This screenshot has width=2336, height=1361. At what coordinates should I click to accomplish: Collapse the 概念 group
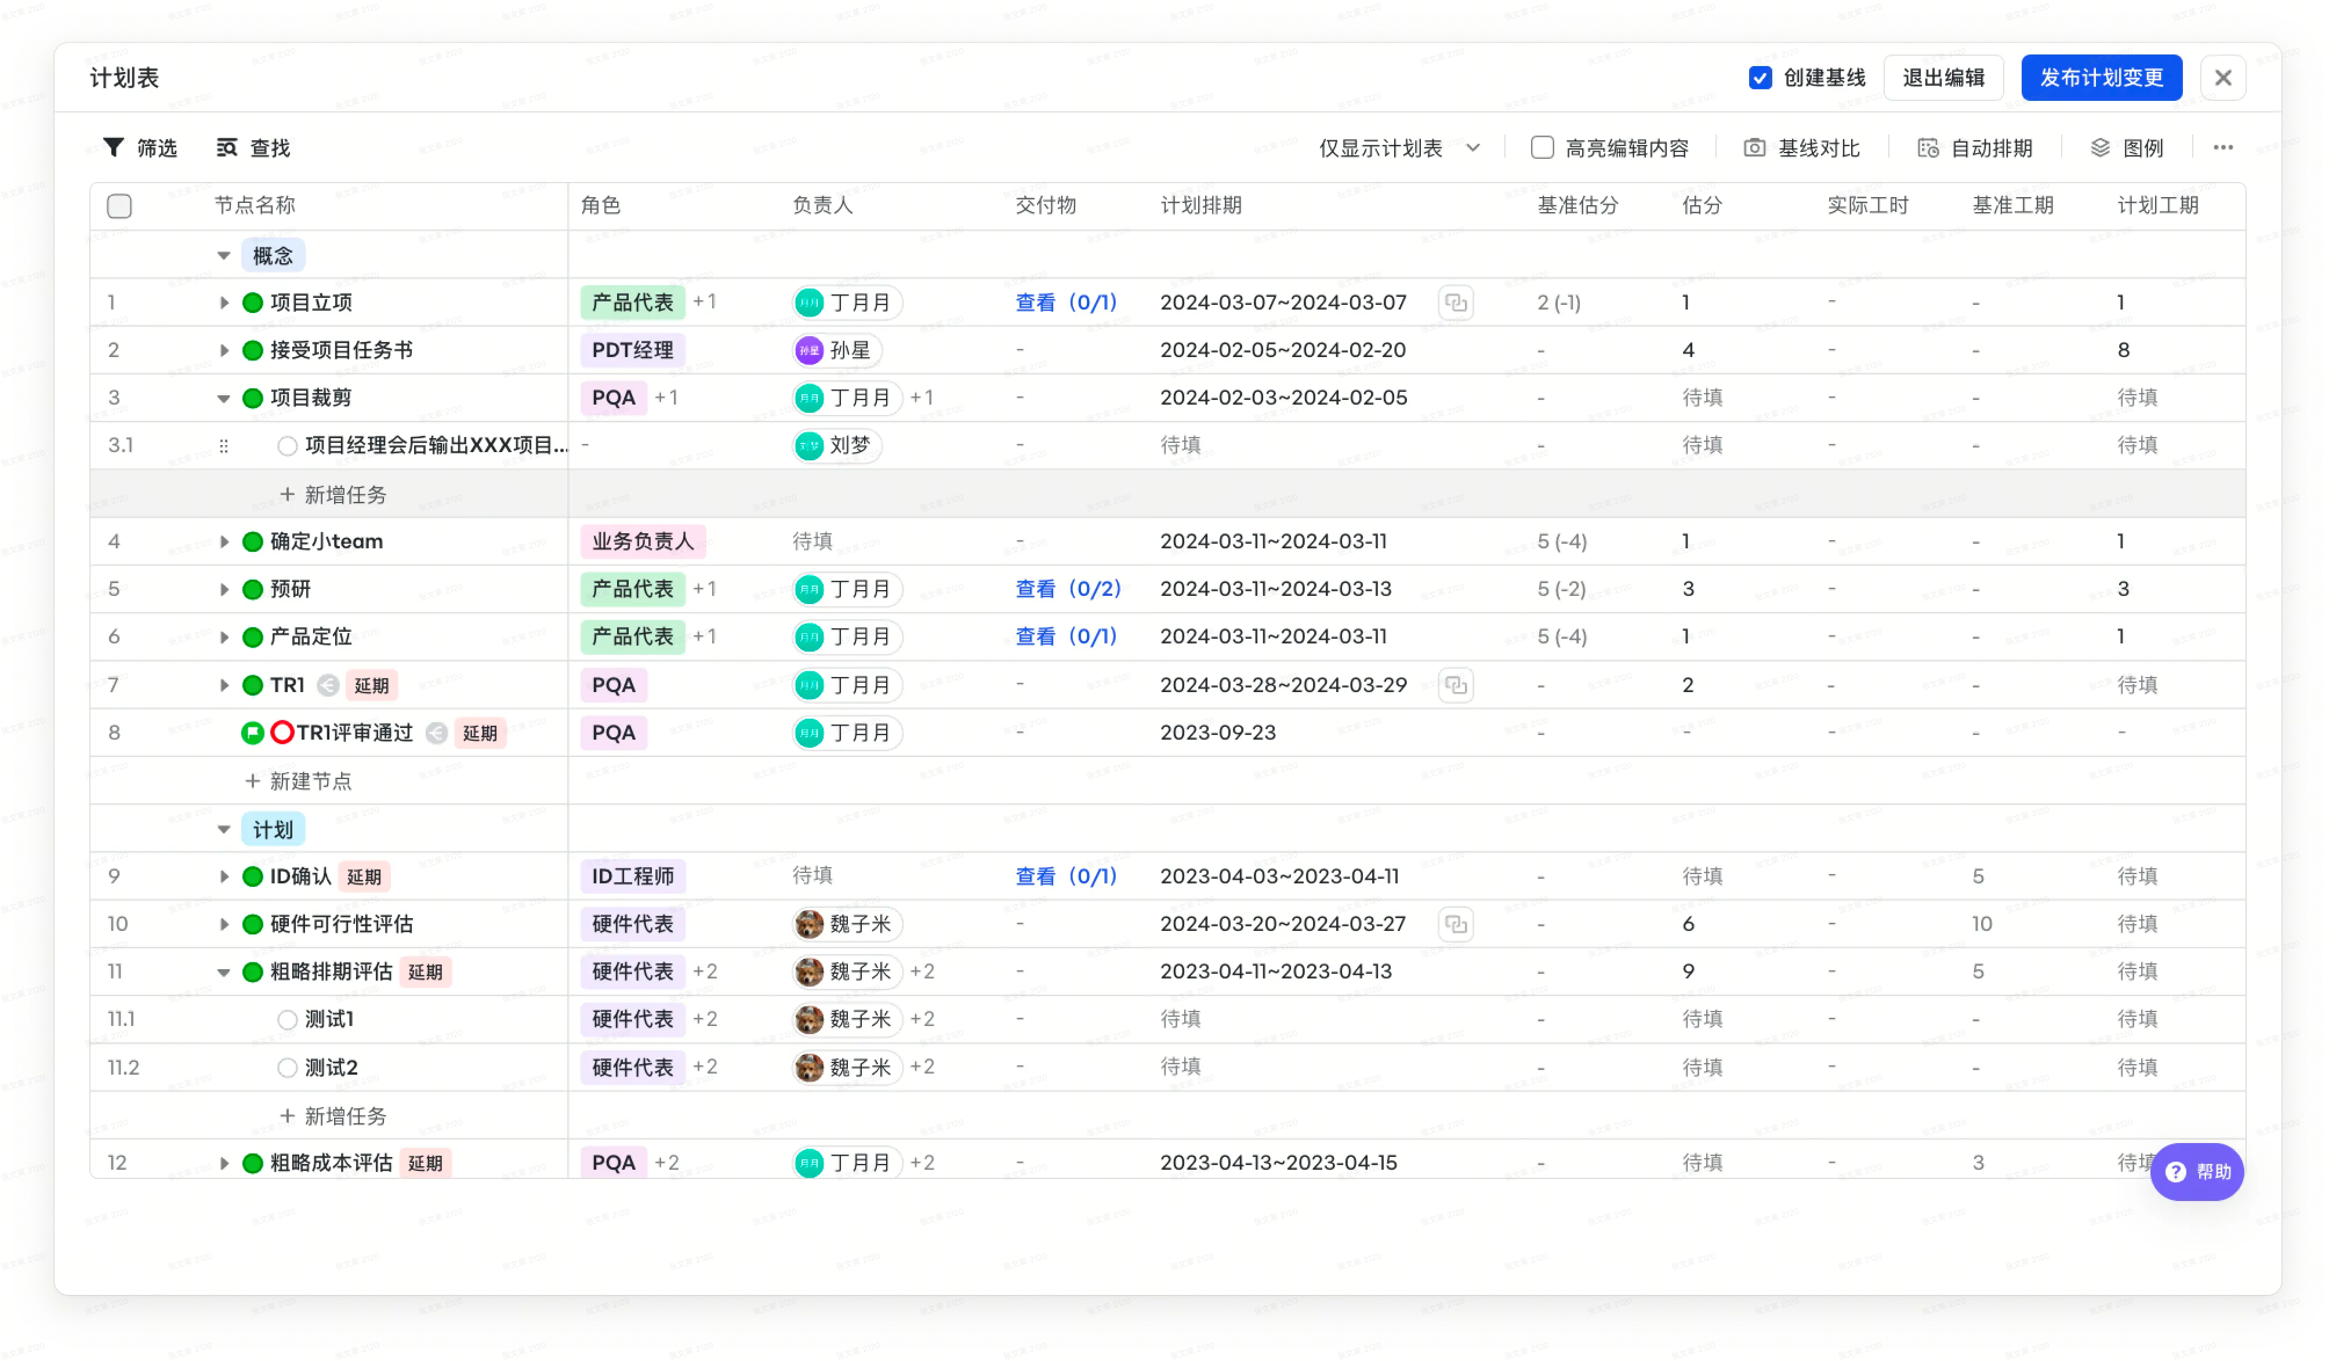point(223,255)
